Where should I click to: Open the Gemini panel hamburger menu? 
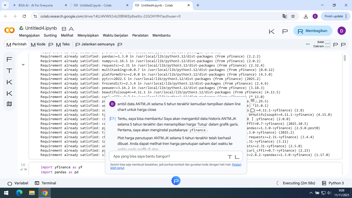click(x=253, y=100)
